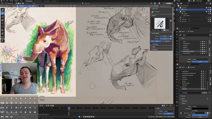Open layer Blend mode dropdown in properties
212x119 pixels.
[x=200, y=59]
